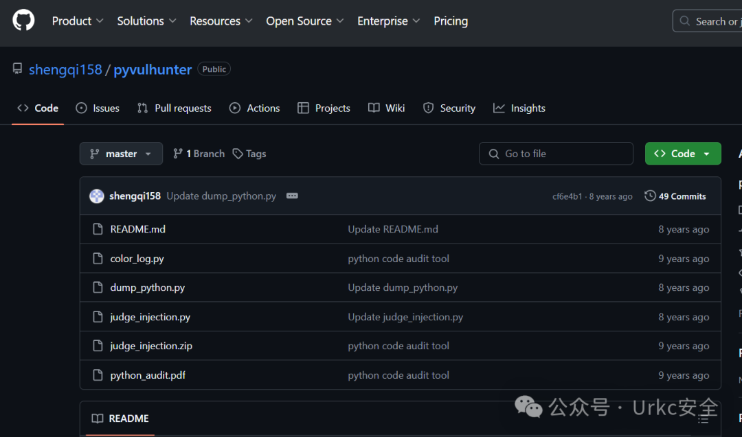Expand the Resources menu
Screen dimensions: 742x437
pos(221,21)
